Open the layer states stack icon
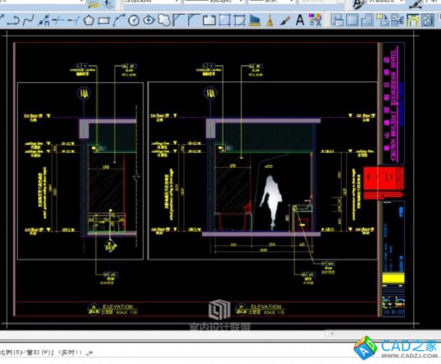Screen dimensions: 441x364 [94, 3]
